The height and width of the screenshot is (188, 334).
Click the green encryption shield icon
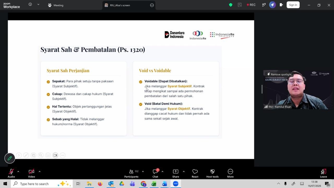pyautogui.click(x=231, y=5)
